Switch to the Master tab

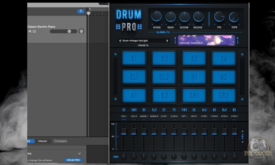click(x=43, y=141)
